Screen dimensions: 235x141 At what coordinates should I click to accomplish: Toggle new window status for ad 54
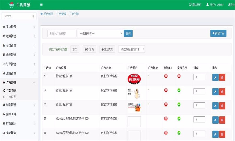click(166, 90)
